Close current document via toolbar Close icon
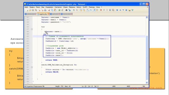Screen dimensions: 169x95 39,10
